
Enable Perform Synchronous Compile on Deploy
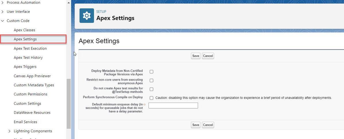151,98
